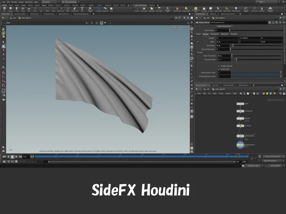Open the No cam viewport dropdown
This screenshot has height=214, width=286.
click(184, 27)
